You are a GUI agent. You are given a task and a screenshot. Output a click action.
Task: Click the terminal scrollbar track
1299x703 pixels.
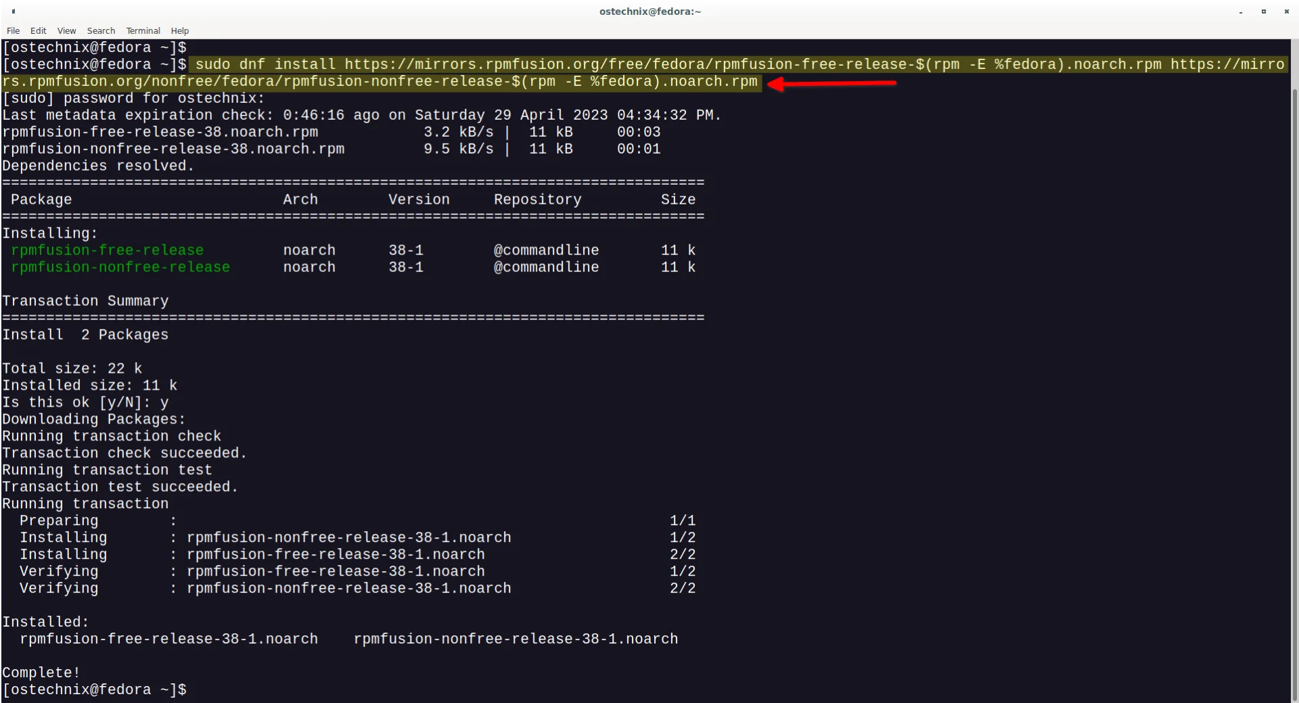pyautogui.click(x=1294, y=372)
